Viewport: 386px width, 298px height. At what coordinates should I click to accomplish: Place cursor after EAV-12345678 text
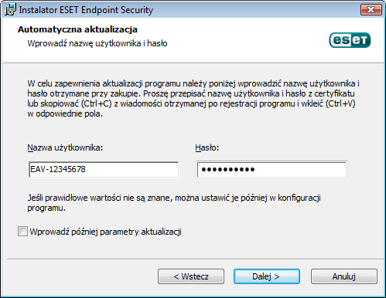[86, 169]
